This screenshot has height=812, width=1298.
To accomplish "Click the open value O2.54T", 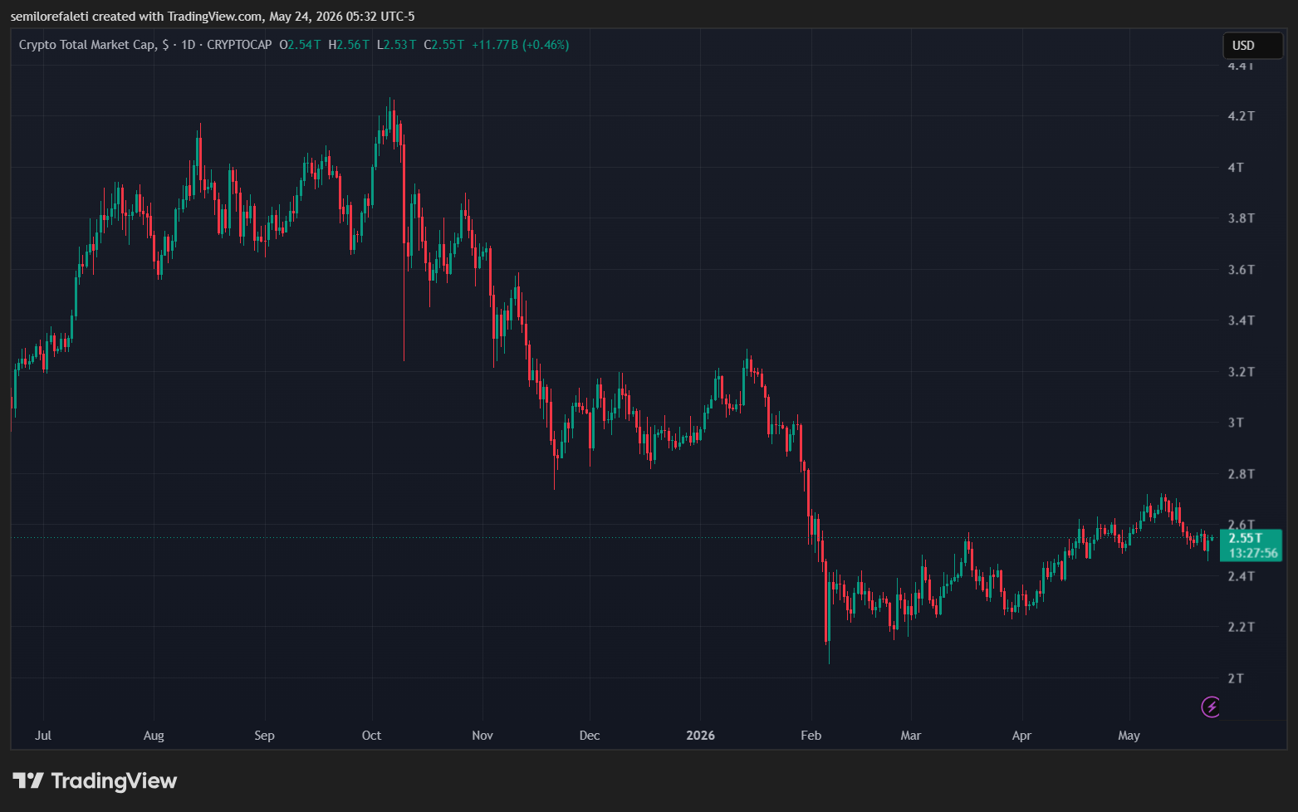I will click(301, 45).
